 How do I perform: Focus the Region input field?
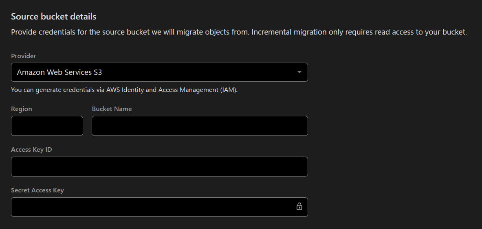coord(47,126)
